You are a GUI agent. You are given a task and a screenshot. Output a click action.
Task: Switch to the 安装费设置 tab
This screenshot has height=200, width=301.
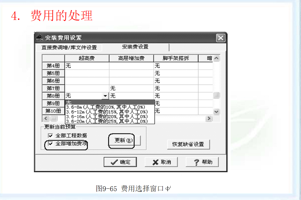tap(136, 47)
